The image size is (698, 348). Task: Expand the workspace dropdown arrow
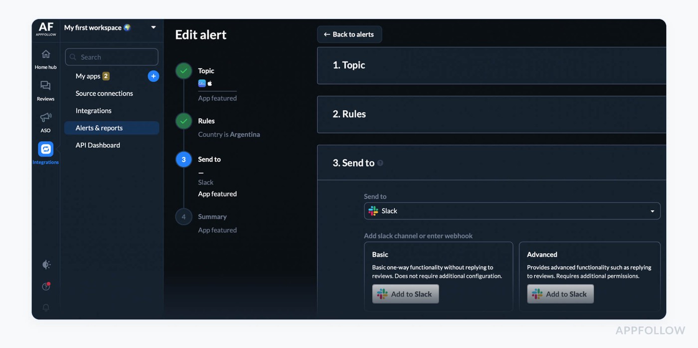[x=153, y=27]
